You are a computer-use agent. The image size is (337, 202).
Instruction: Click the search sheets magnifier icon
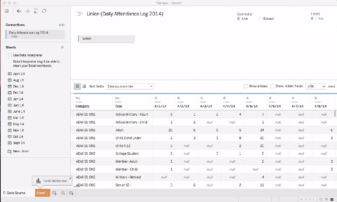[63, 48]
